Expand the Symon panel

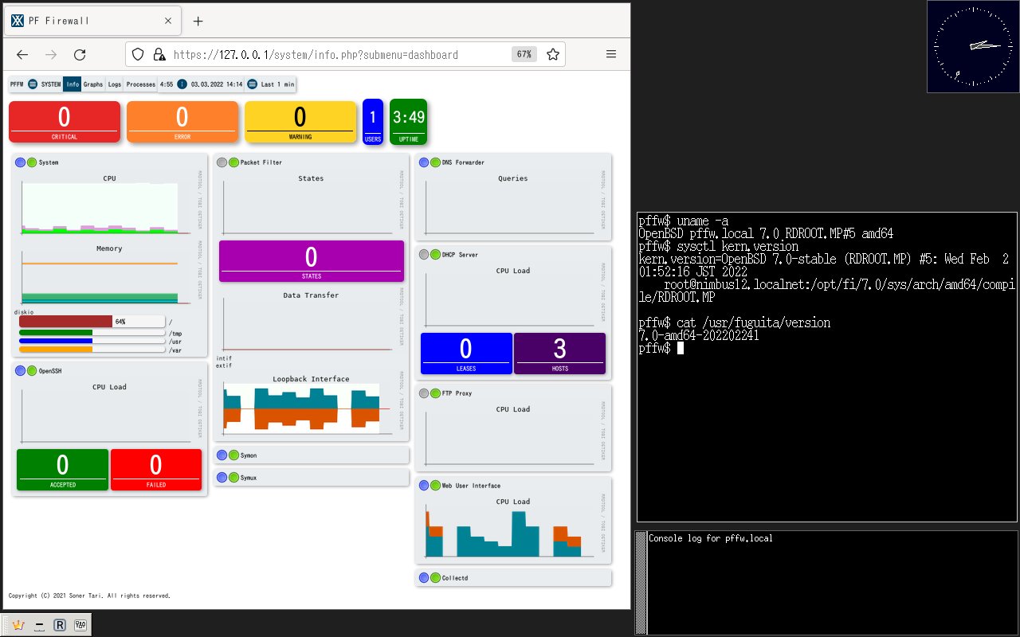311,455
